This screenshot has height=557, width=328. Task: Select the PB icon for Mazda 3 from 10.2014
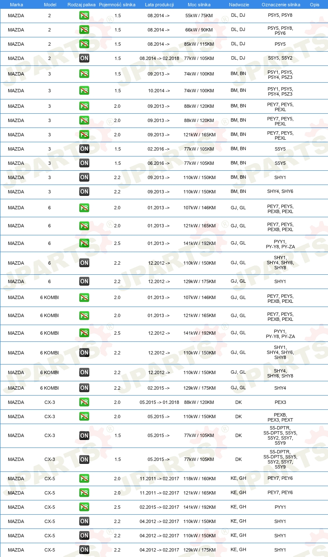point(84,91)
